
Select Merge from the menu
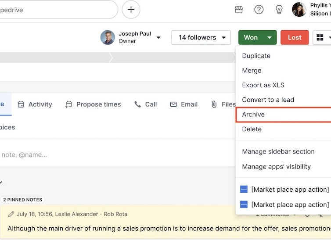click(x=283, y=71)
